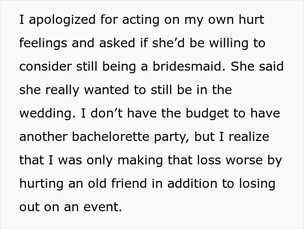Click the word "bridesmaid" in the paragraph

[x=187, y=66]
